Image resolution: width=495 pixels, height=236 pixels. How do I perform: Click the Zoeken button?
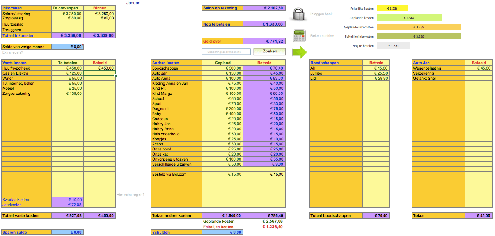pos(270,51)
